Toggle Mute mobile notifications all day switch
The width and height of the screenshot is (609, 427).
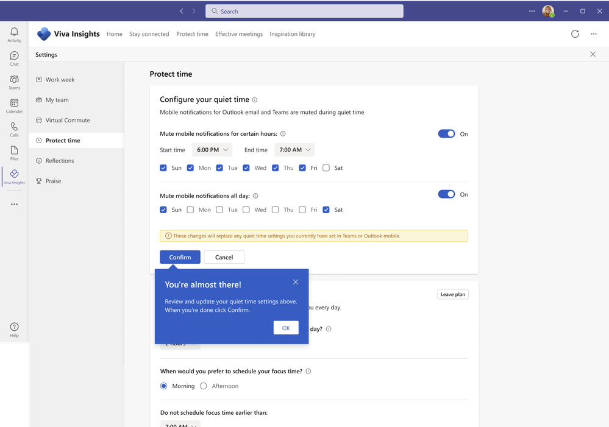[x=446, y=194]
